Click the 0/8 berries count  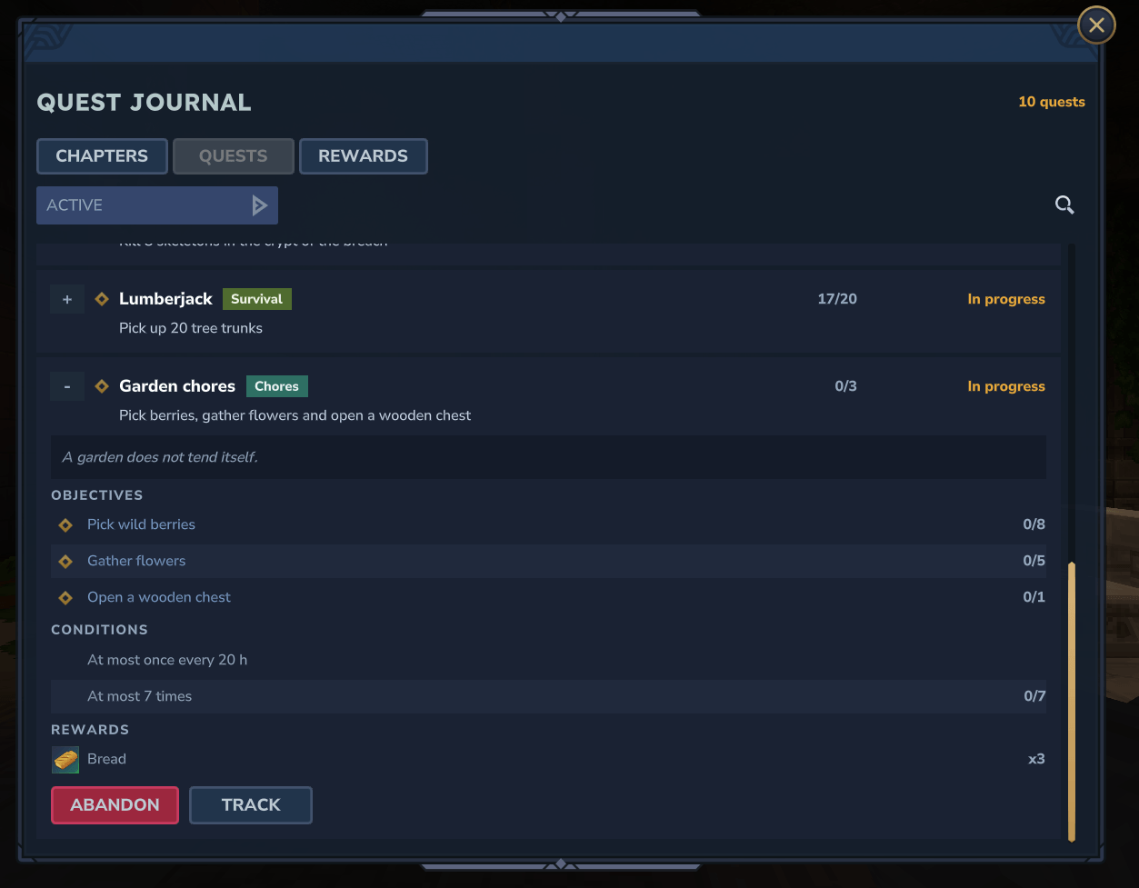coord(1034,524)
